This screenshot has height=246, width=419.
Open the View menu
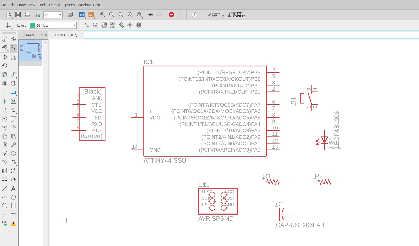(x=32, y=5)
